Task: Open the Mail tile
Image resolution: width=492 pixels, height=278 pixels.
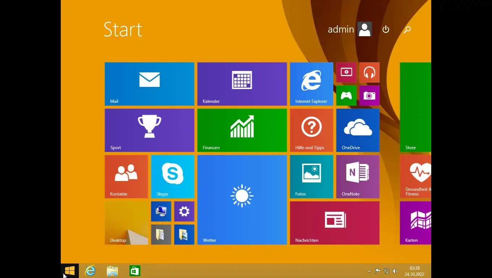Action: pos(149,84)
